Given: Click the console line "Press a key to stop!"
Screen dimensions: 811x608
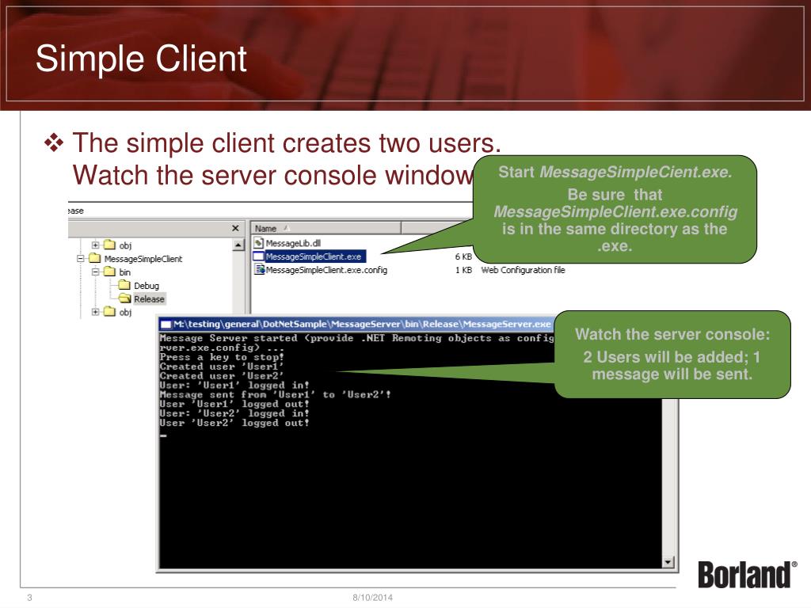Looking at the screenshot, I should (222, 357).
